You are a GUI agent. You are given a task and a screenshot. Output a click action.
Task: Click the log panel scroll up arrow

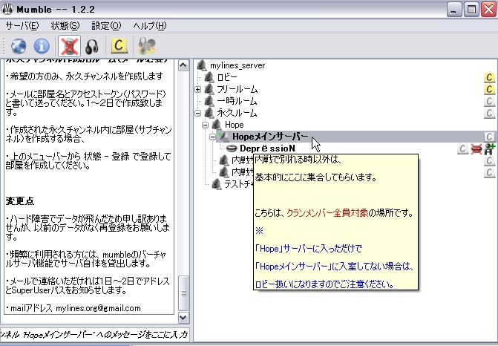tap(183, 65)
